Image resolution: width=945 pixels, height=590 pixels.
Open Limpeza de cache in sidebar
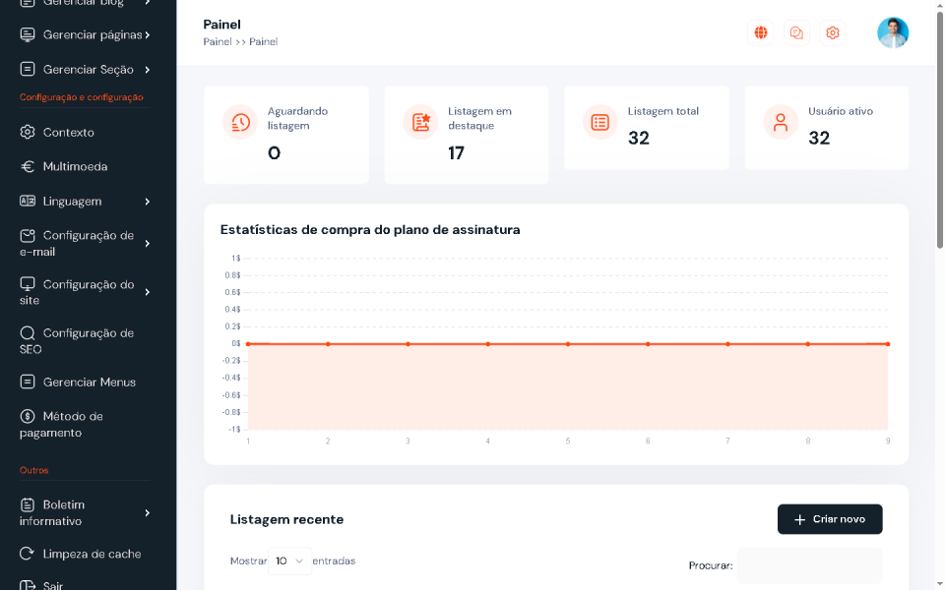(92, 555)
